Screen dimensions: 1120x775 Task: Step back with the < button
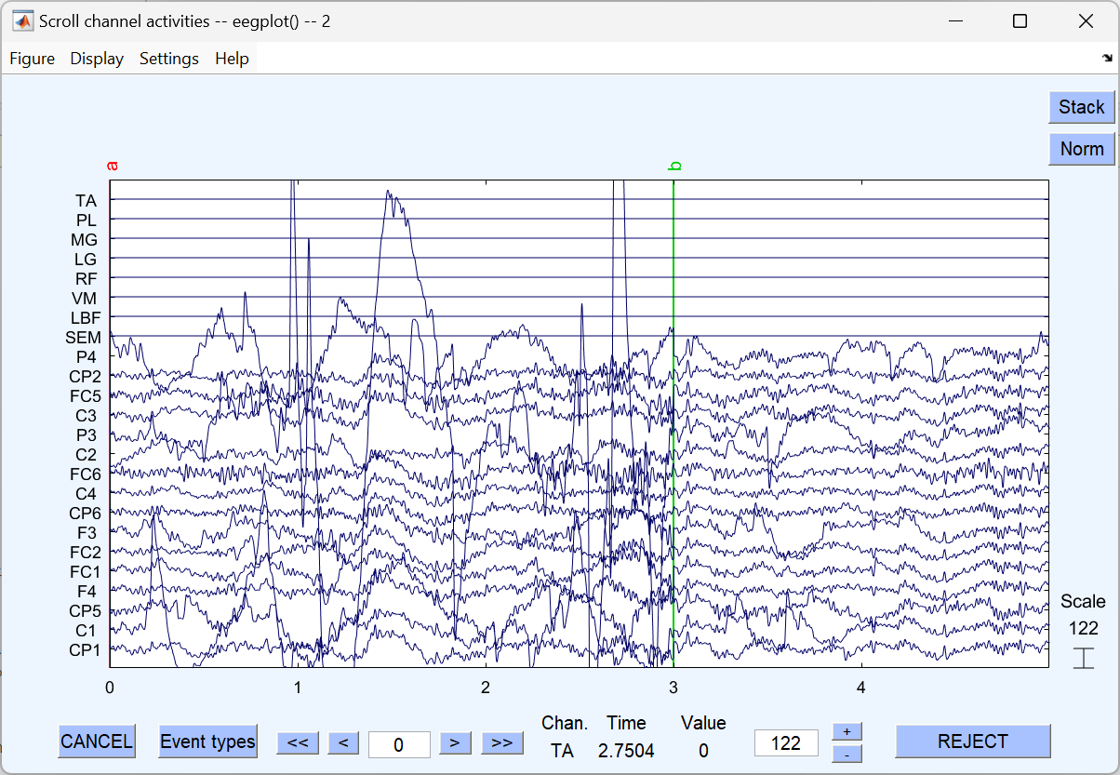point(343,742)
